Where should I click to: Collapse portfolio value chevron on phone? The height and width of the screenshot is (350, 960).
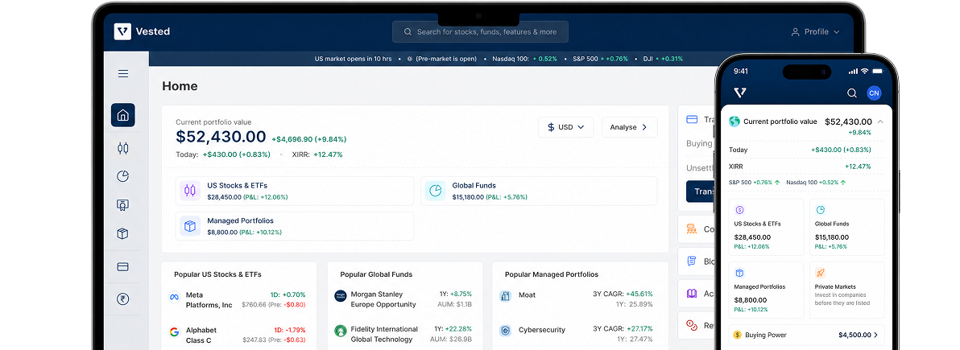click(879, 121)
